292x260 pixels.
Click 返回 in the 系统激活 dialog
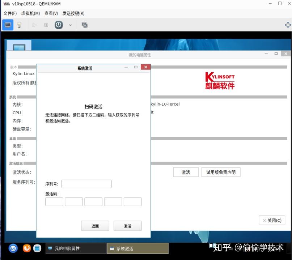click(95, 226)
